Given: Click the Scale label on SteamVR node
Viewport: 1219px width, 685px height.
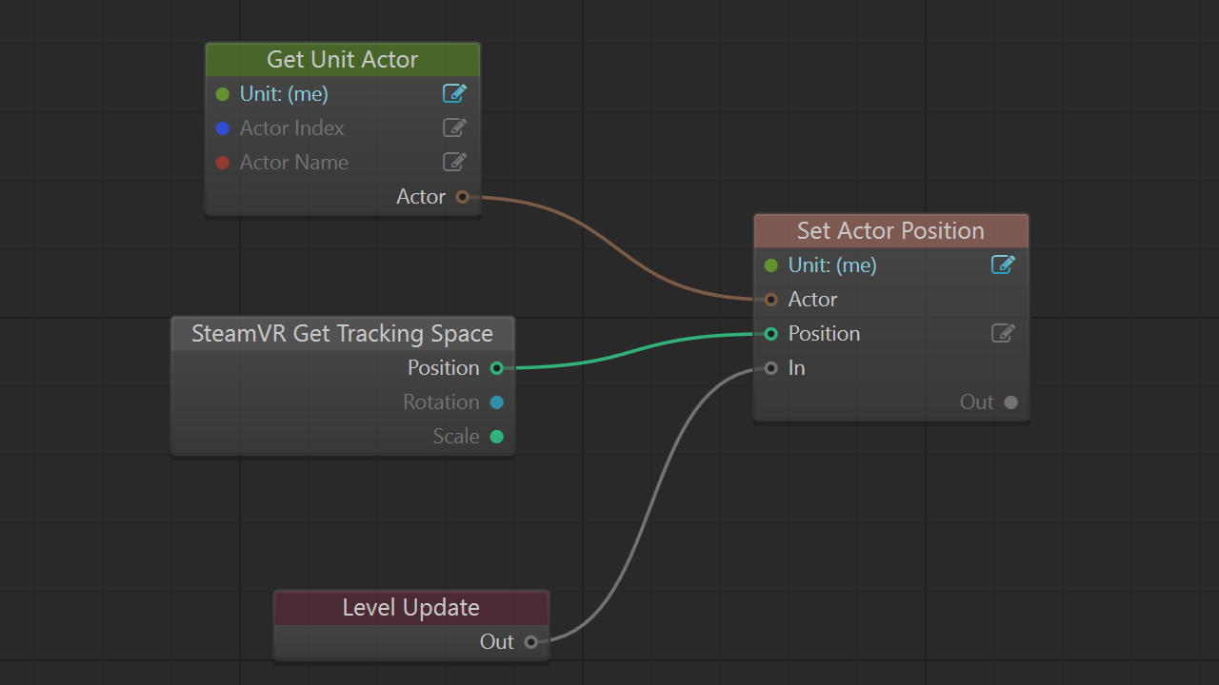Looking at the screenshot, I should pos(456,437).
